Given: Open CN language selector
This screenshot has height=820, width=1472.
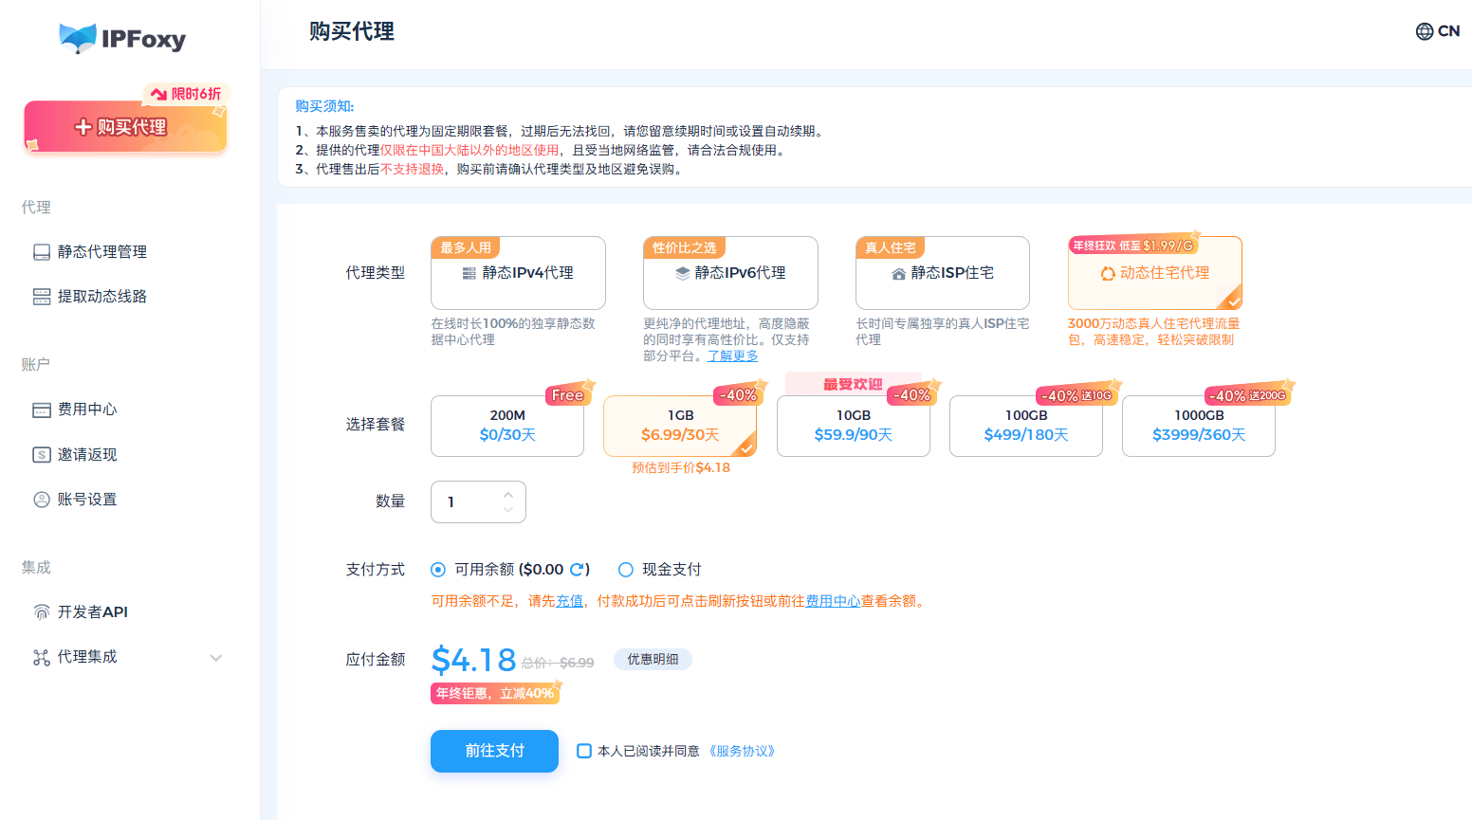Looking at the screenshot, I should click(1438, 31).
